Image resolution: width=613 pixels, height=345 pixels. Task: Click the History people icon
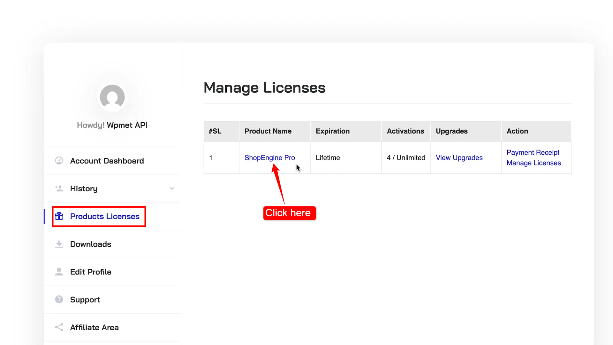pyautogui.click(x=59, y=188)
